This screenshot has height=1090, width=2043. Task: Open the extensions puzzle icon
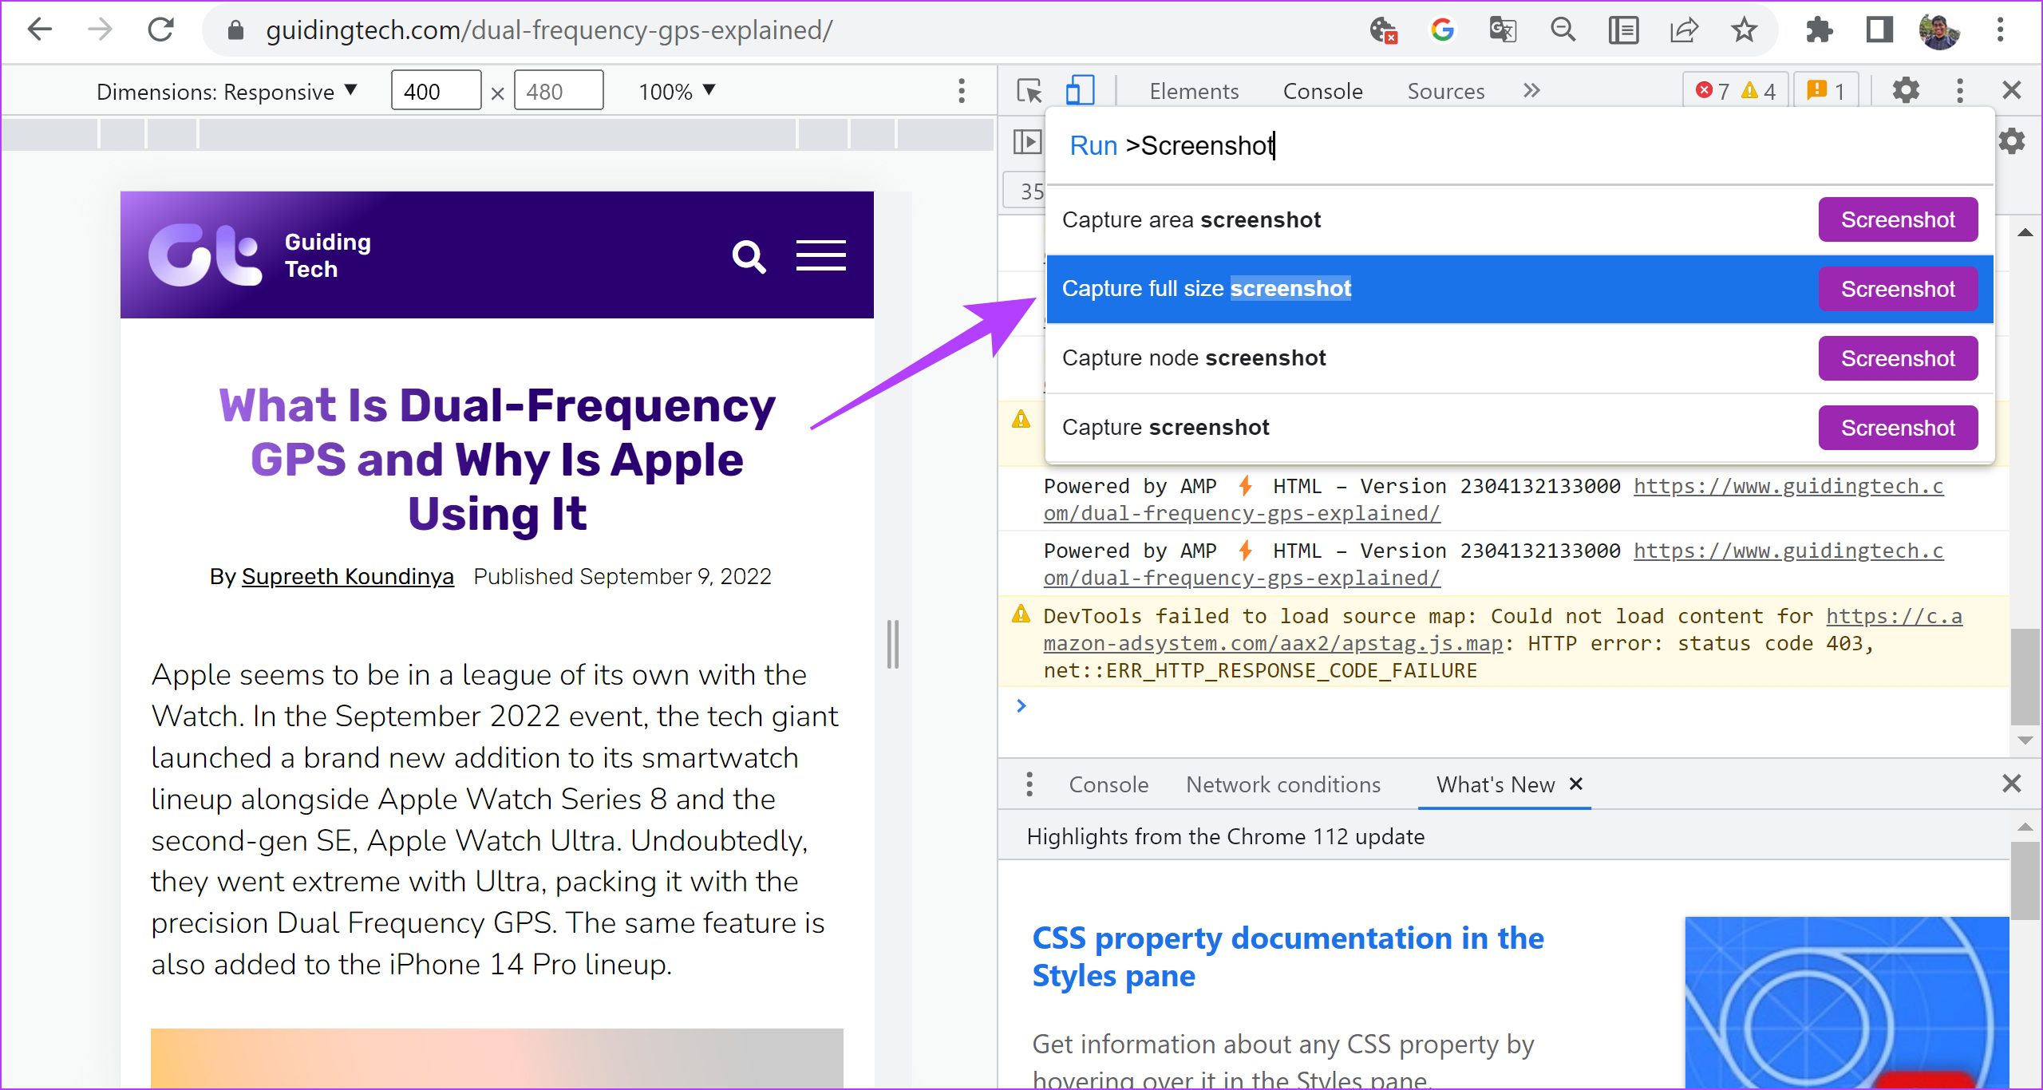tap(1819, 30)
